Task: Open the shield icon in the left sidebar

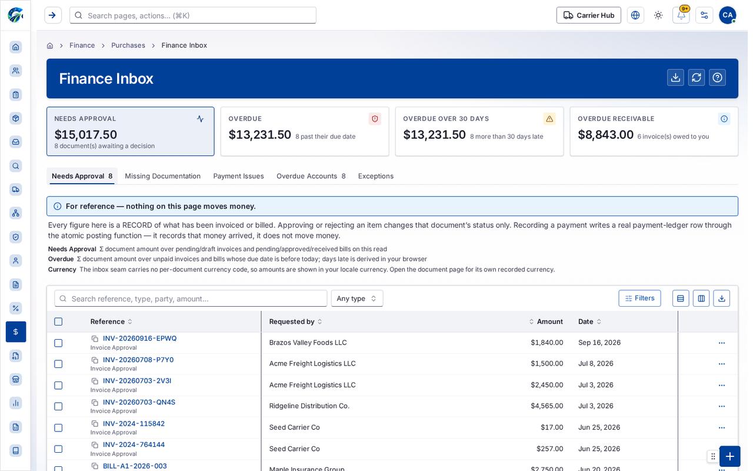Action: pos(16,237)
